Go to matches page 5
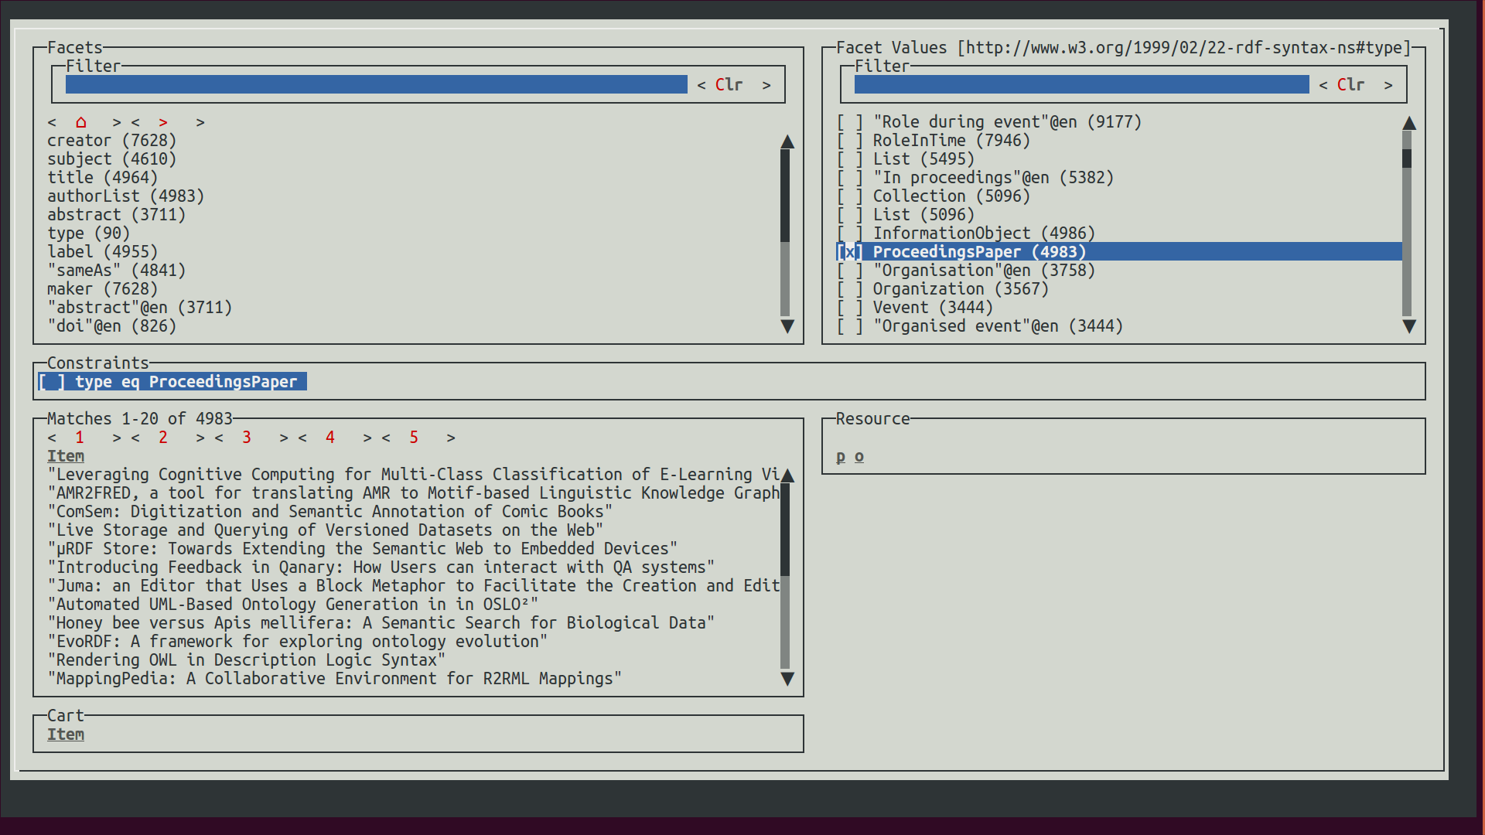 [x=414, y=438]
